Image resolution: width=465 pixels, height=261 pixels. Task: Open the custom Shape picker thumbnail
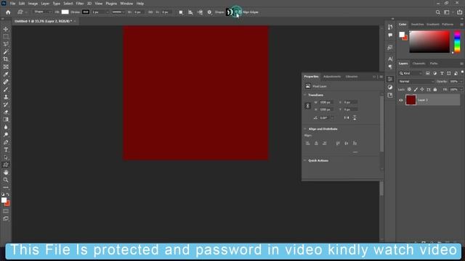tap(230, 12)
